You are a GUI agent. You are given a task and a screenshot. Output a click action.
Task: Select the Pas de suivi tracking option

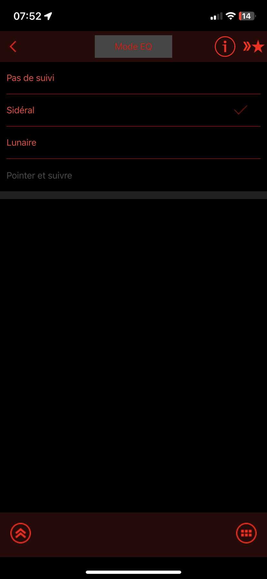click(133, 78)
